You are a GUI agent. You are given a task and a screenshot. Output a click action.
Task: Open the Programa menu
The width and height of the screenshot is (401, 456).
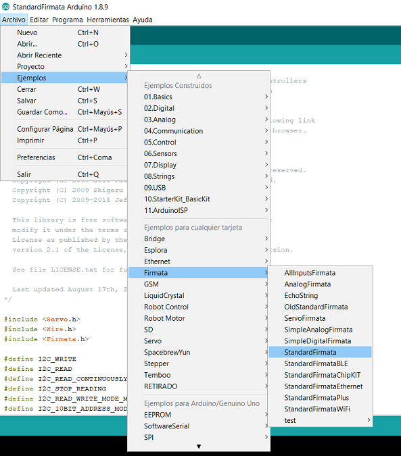(68, 20)
